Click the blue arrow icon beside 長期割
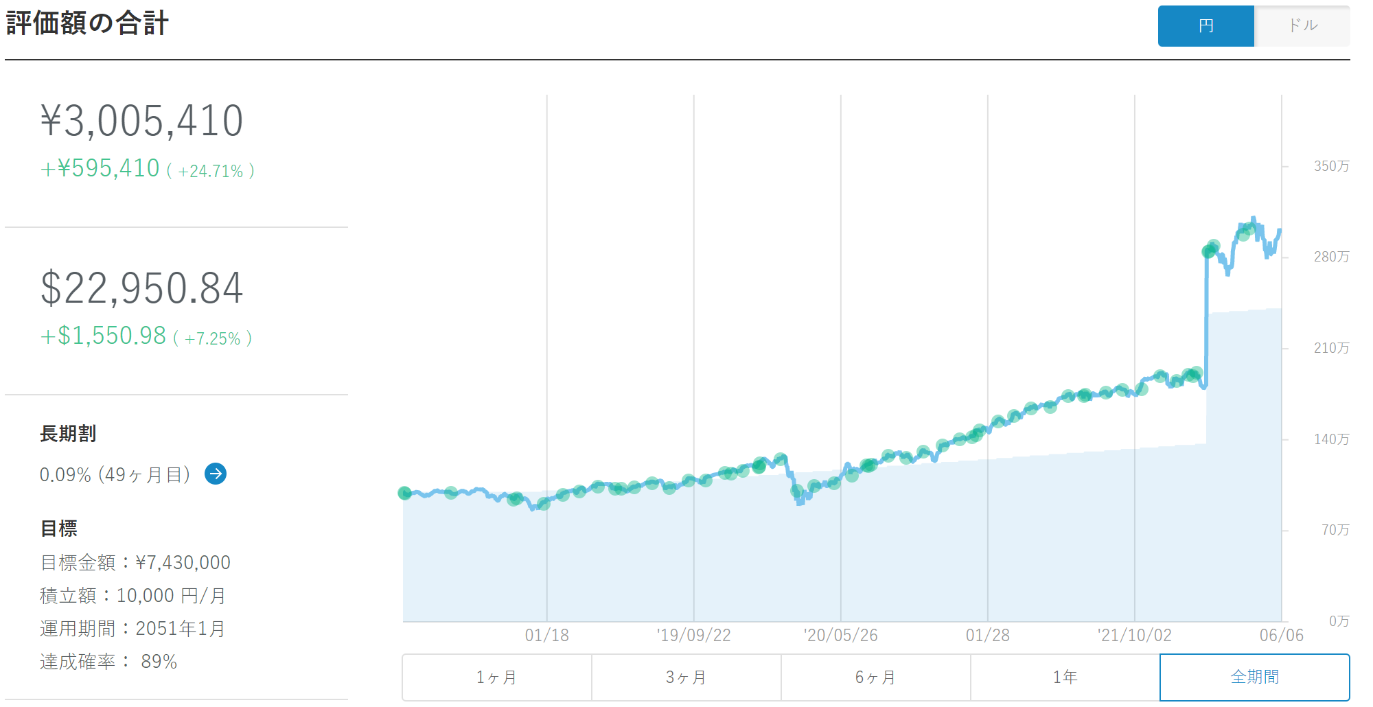1373x707 pixels. pos(216,474)
